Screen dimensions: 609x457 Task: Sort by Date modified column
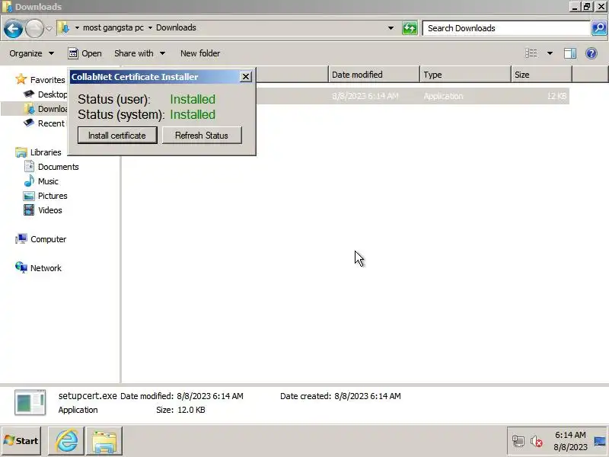374,74
